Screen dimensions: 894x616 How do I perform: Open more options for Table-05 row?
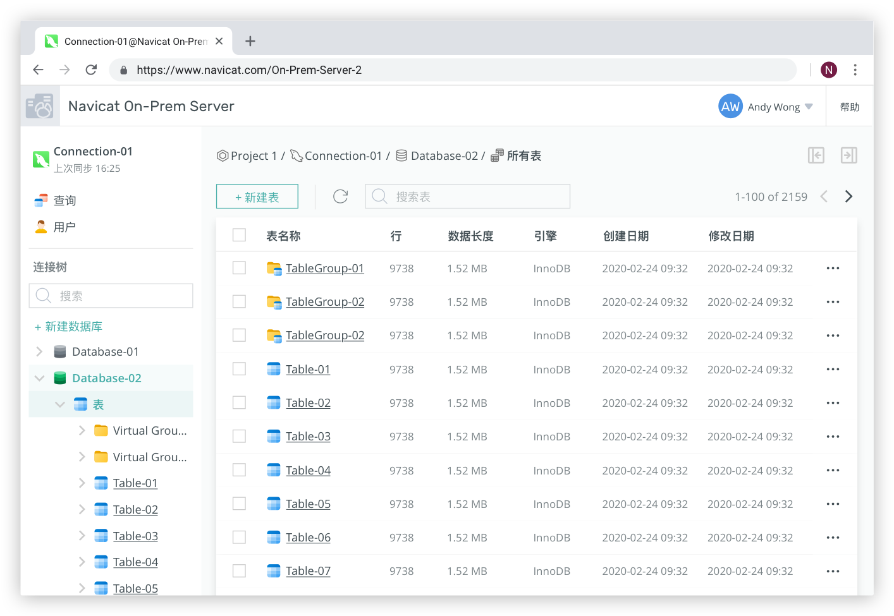(x=833, y=504)
